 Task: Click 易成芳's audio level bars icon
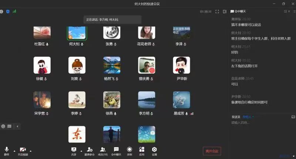192,114
